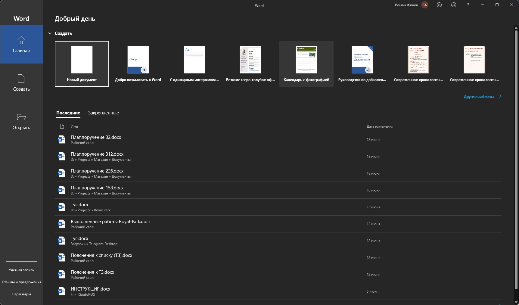Click the vertical scrollbar thumb

516,160
